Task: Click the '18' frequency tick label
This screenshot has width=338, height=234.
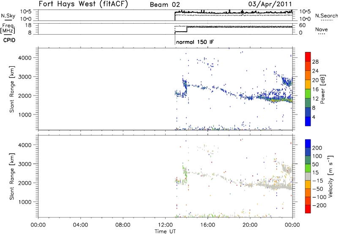Action: pyautogui.click(x=28, y=25)
